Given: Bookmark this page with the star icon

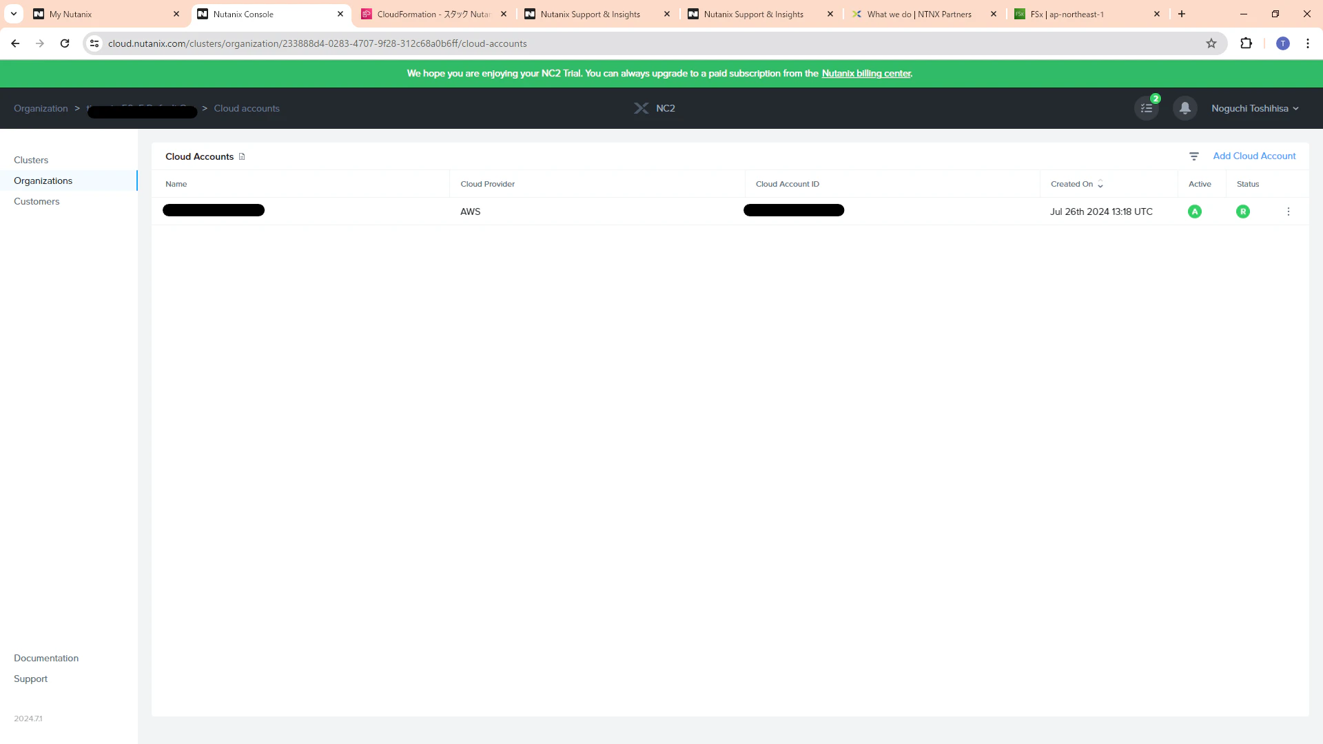Looking at the screenshot, I should 1211,43.
